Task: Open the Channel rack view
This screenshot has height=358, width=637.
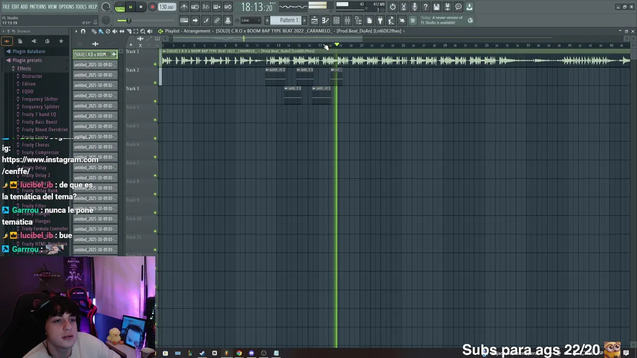Action: click(336, 20)
